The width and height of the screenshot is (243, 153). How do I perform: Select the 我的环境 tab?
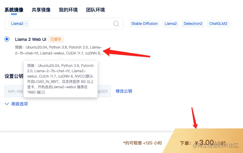68,10
